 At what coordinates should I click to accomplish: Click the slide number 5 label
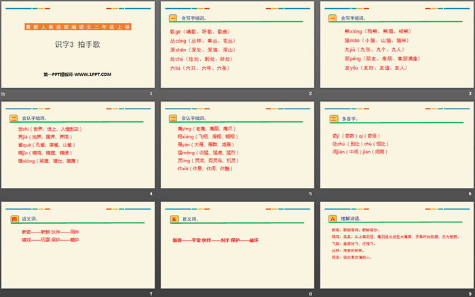310,194
